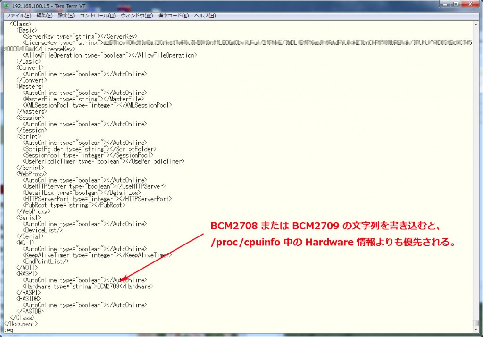Click the UseHTTPServer boolean line

tap(94, 186)
